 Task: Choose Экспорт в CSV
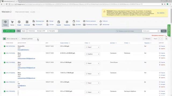pos(41,31)
